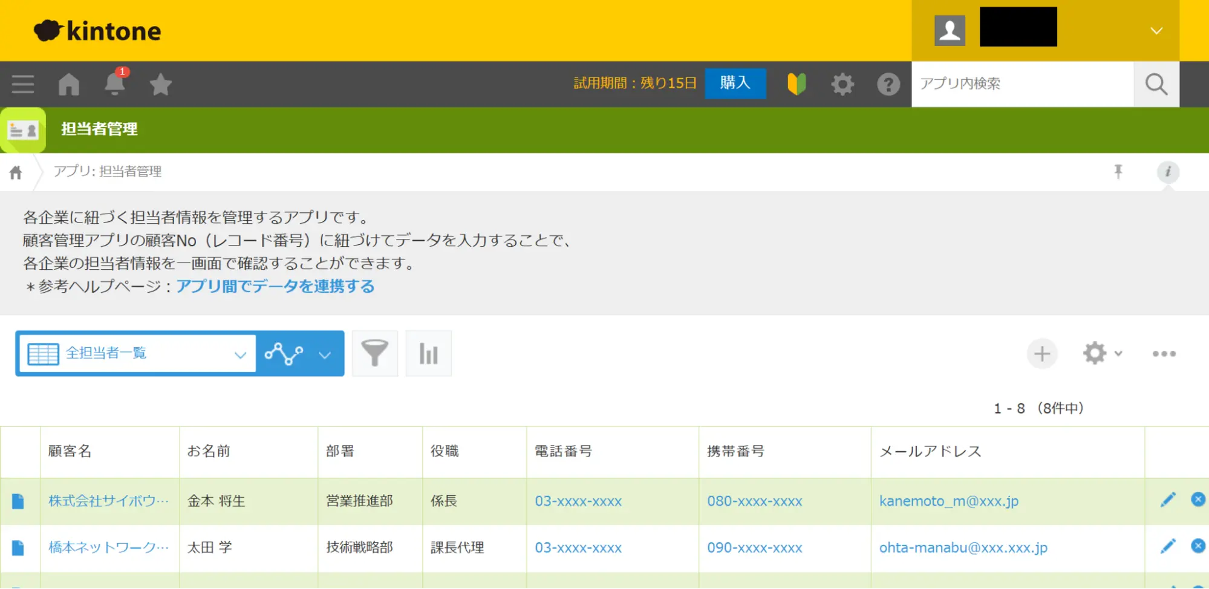The image size is (1209, 589).
Task: Edit the 金本 将生 record with pencil
Action: tap(1168, 500)
